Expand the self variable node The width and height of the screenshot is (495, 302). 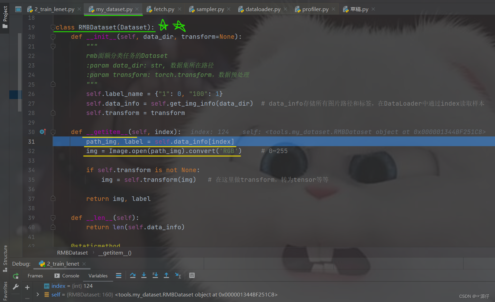coord(38,294)
